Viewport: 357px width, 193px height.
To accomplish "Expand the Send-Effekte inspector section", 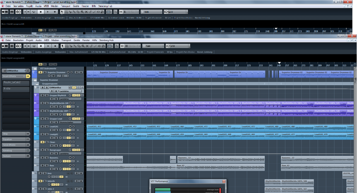I will click(16, 145).
